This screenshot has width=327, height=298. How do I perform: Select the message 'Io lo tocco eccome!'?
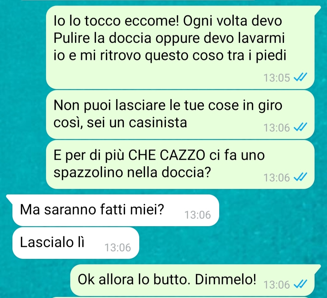180,47
